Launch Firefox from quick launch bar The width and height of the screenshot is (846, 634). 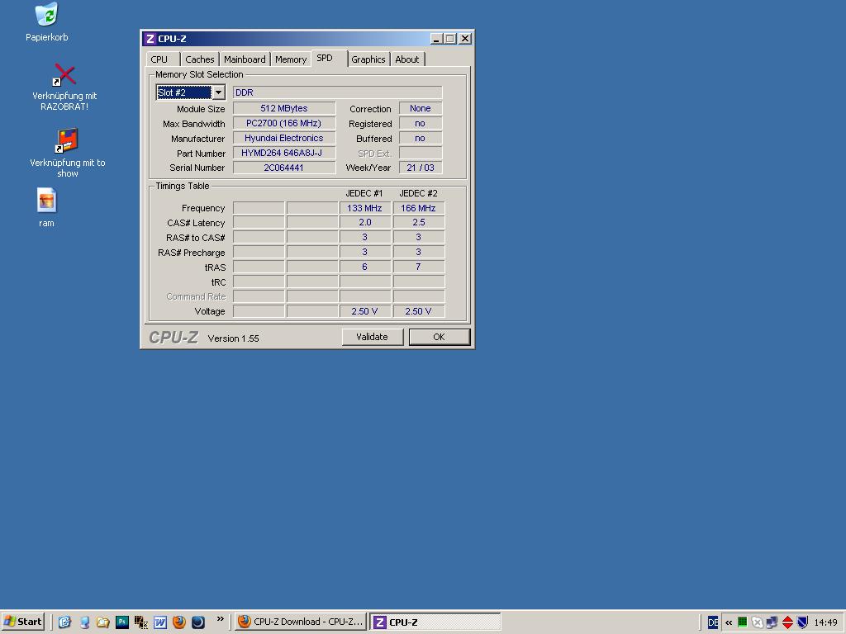click(x=179, y=622)
